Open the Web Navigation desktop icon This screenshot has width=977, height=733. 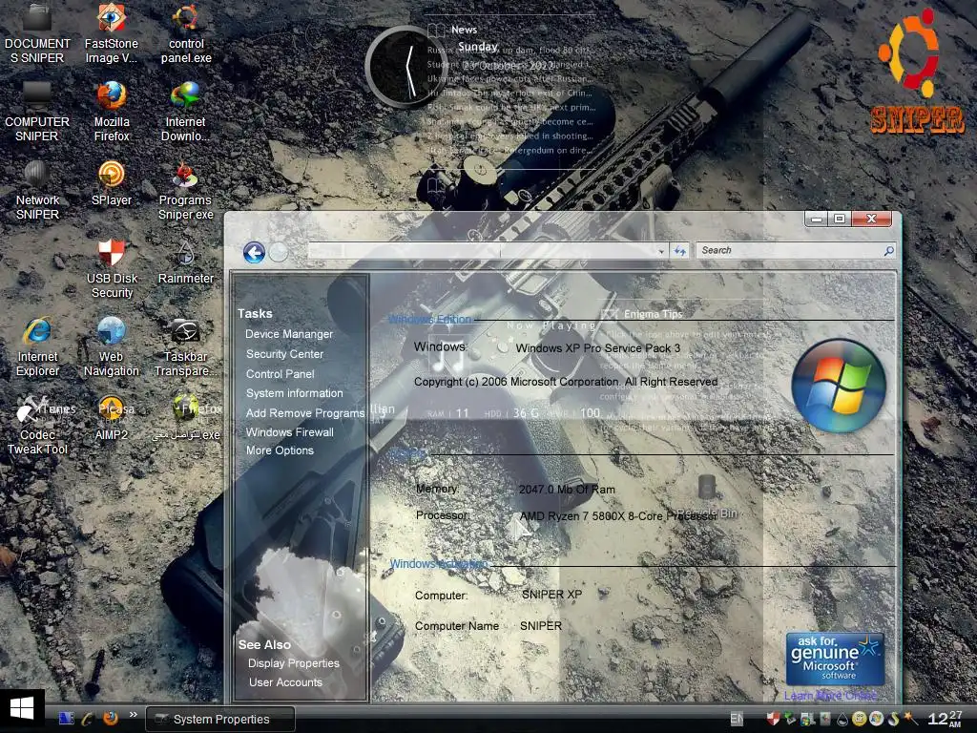tap(112, 346)
